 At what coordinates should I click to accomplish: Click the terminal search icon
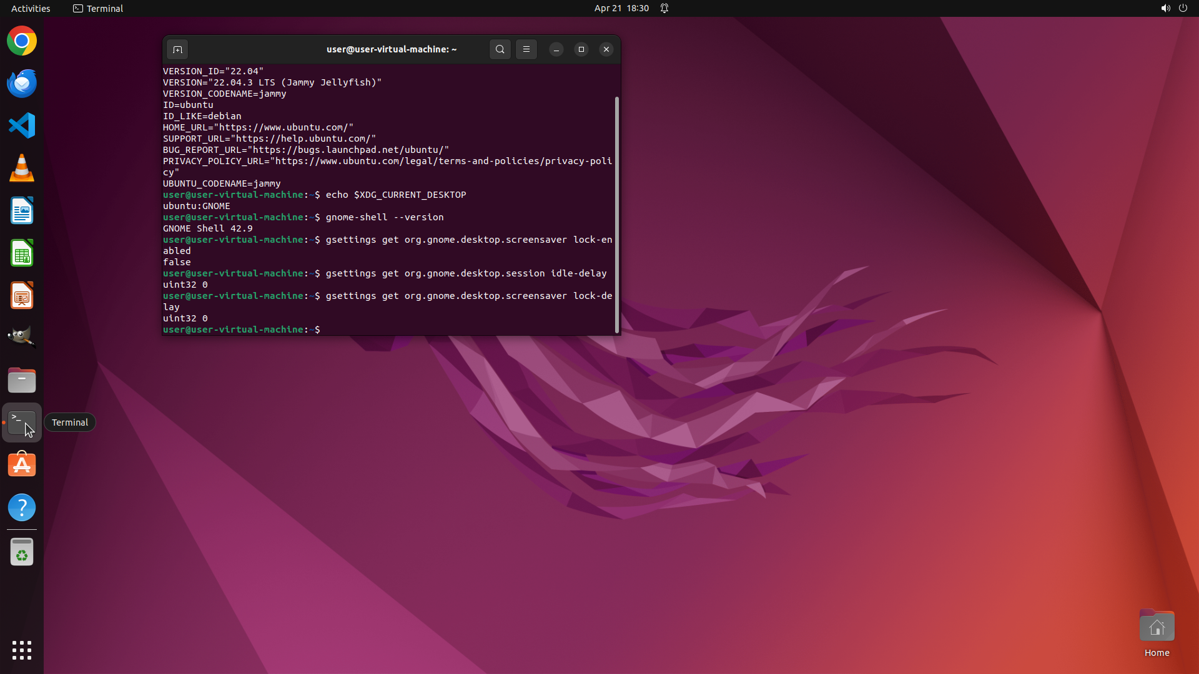pos(500,49)
